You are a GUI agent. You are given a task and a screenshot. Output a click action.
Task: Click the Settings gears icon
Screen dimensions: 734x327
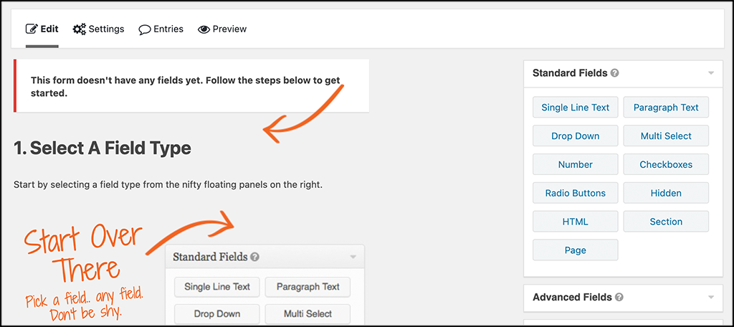click(x=79, y=29)
